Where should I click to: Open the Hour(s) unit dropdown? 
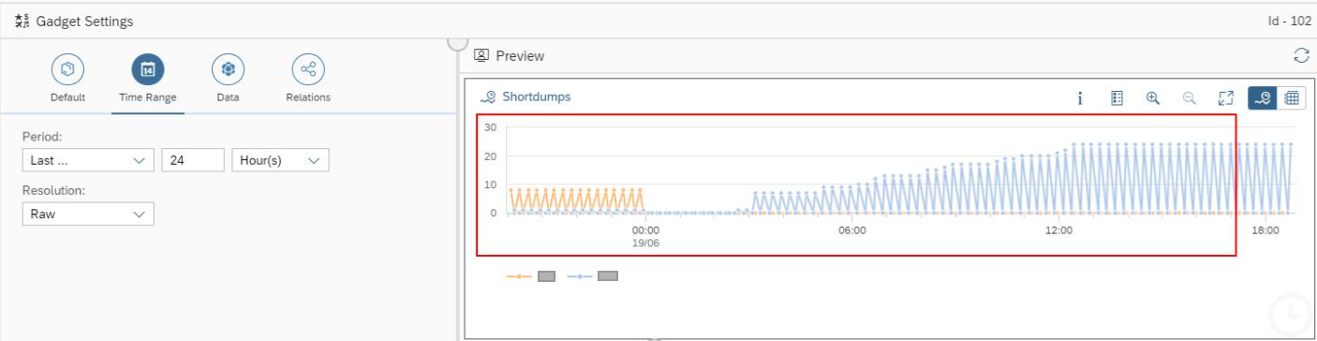click(280, 160)
